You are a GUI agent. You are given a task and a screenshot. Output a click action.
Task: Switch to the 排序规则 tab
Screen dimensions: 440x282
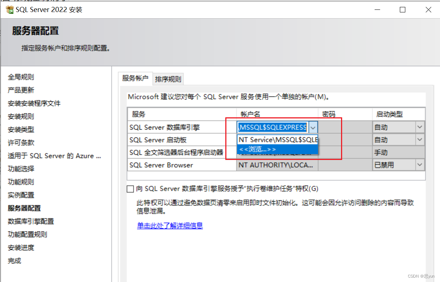click(x=168, y=79)
